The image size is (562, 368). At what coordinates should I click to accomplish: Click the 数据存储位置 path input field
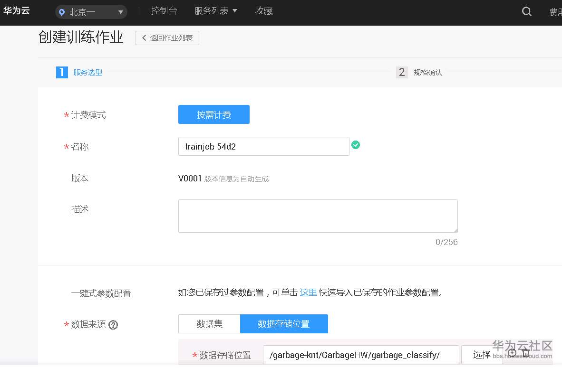[361, 355]
